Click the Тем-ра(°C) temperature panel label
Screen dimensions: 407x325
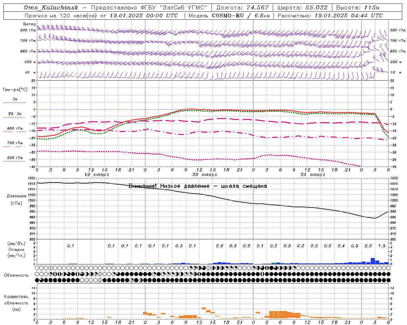[x=15, y=90]
